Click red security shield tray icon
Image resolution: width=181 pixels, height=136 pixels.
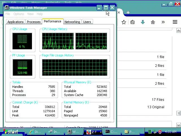pyautogui.click(x=160, y=131)
